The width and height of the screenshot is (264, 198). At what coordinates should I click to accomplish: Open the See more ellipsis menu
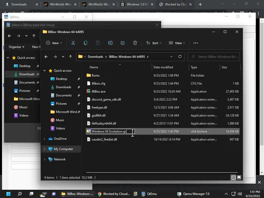(x=196, y=43)
